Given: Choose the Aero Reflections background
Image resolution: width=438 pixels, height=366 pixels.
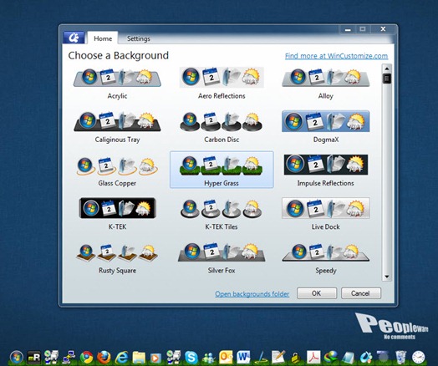Looking at the screenshot, I should (x=222, y=78).
